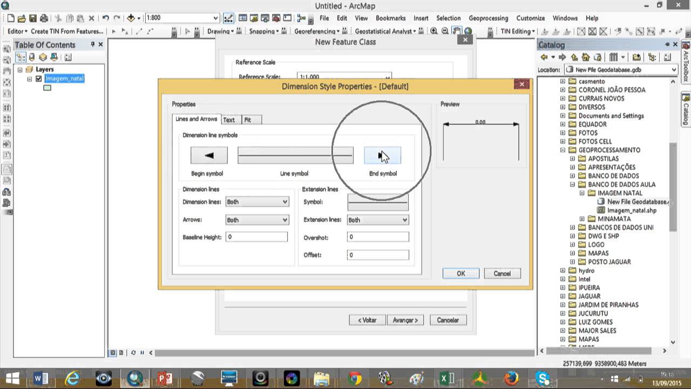691x389 pixels.
Task: Open the ArcToolbox side tab
Action: [686, 62]
